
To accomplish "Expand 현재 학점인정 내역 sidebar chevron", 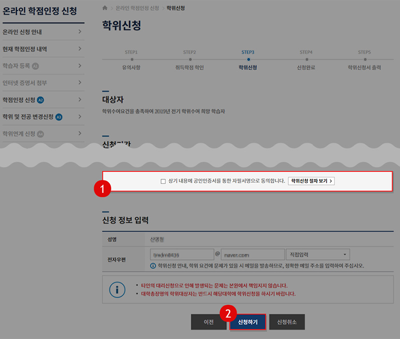I will coord(80,49).
